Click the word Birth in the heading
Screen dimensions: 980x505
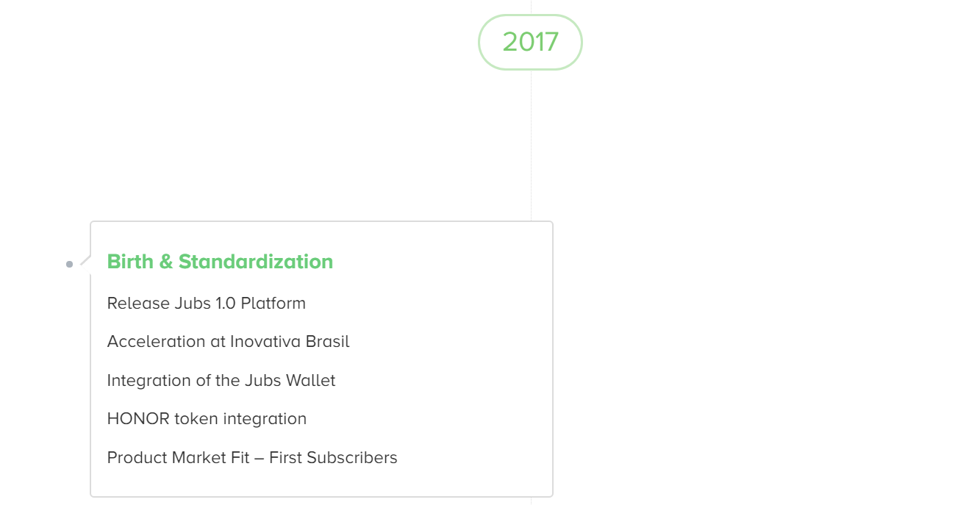pyautogui.click(x=131, y=262)
